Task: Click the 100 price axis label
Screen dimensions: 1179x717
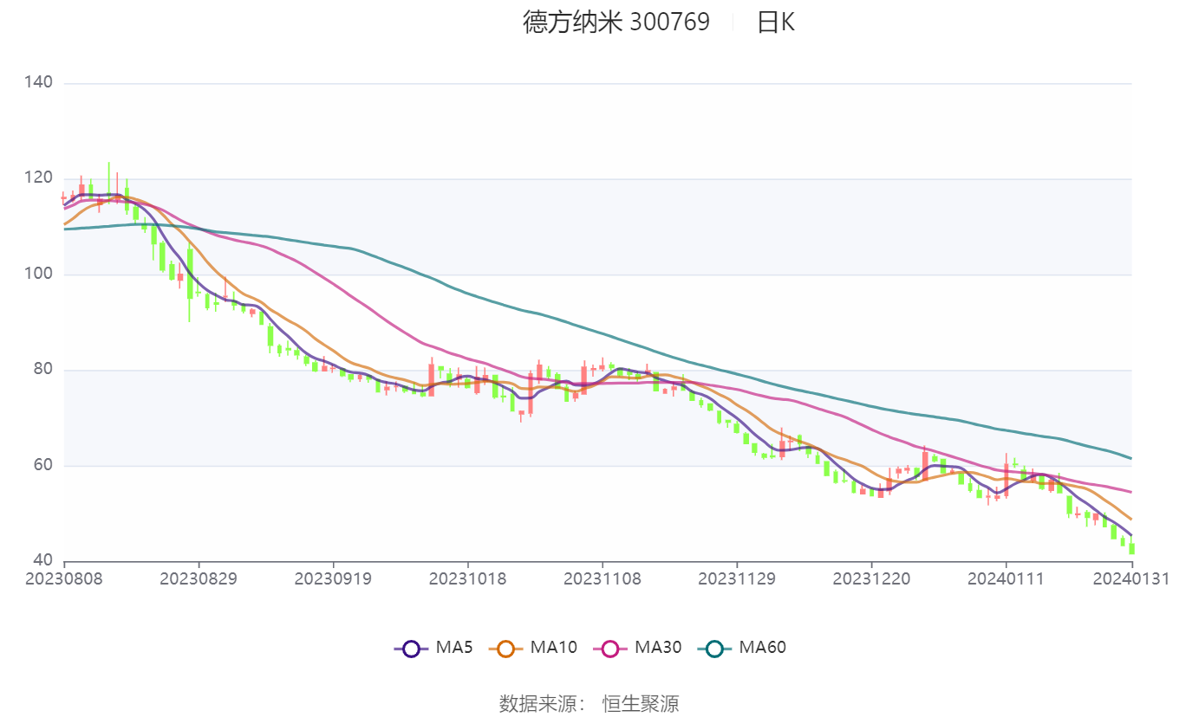Action: (39, 274)
